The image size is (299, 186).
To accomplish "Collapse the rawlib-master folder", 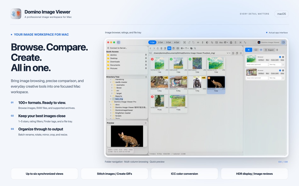I will 110,82.
